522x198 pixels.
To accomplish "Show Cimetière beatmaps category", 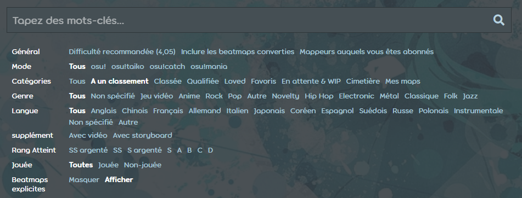I will click(363, 81).
